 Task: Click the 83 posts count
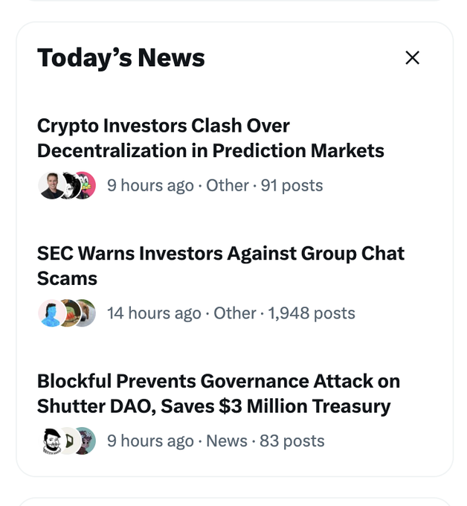(292, 441)
